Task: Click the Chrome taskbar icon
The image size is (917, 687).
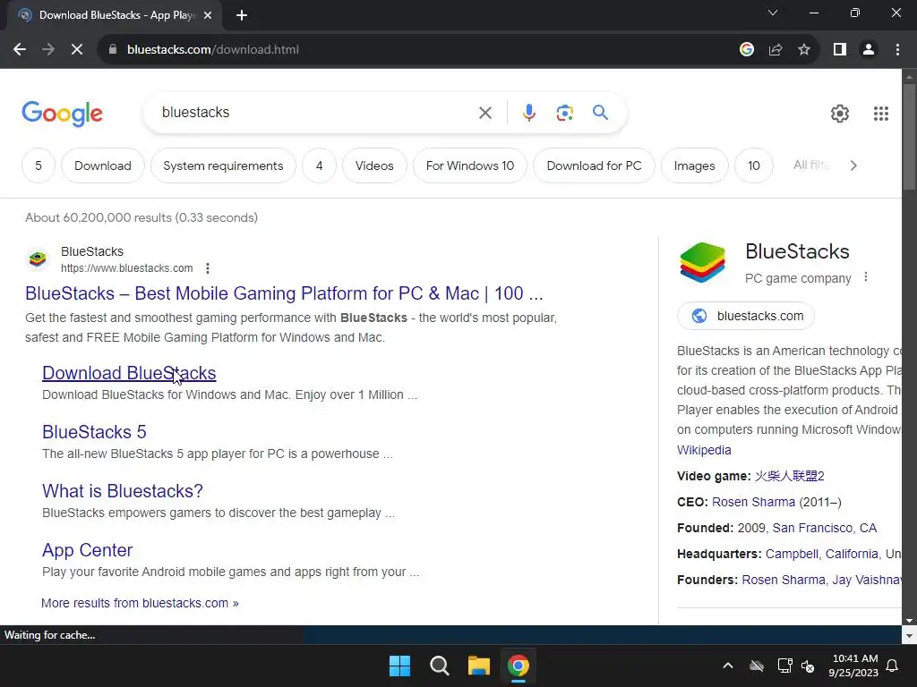Action: click(518, 666)
